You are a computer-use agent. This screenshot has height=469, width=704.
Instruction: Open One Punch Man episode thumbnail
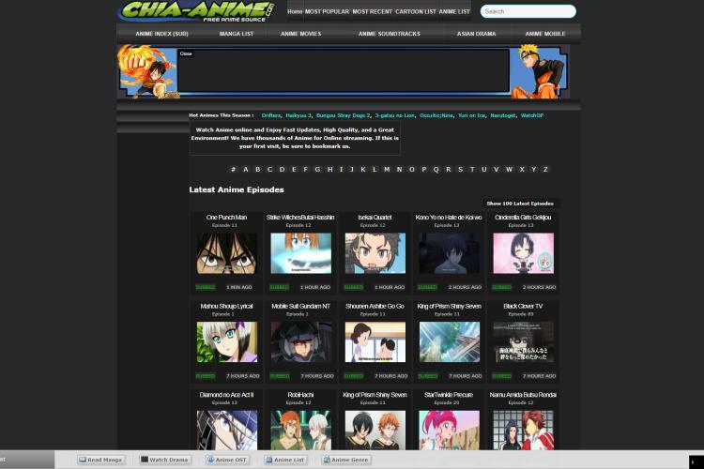click(x=227, y=253)
